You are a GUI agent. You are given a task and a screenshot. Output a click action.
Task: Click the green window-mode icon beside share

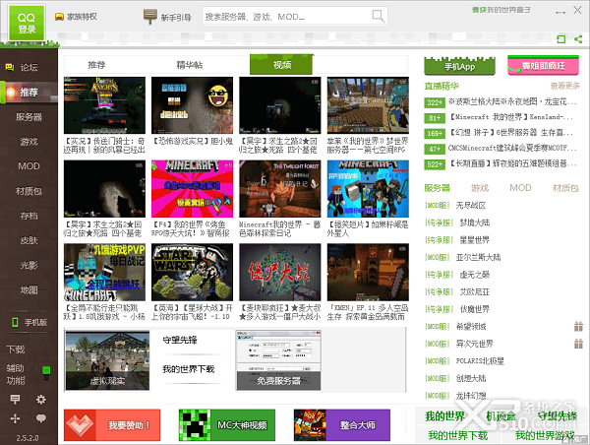[x=560, y=38]
